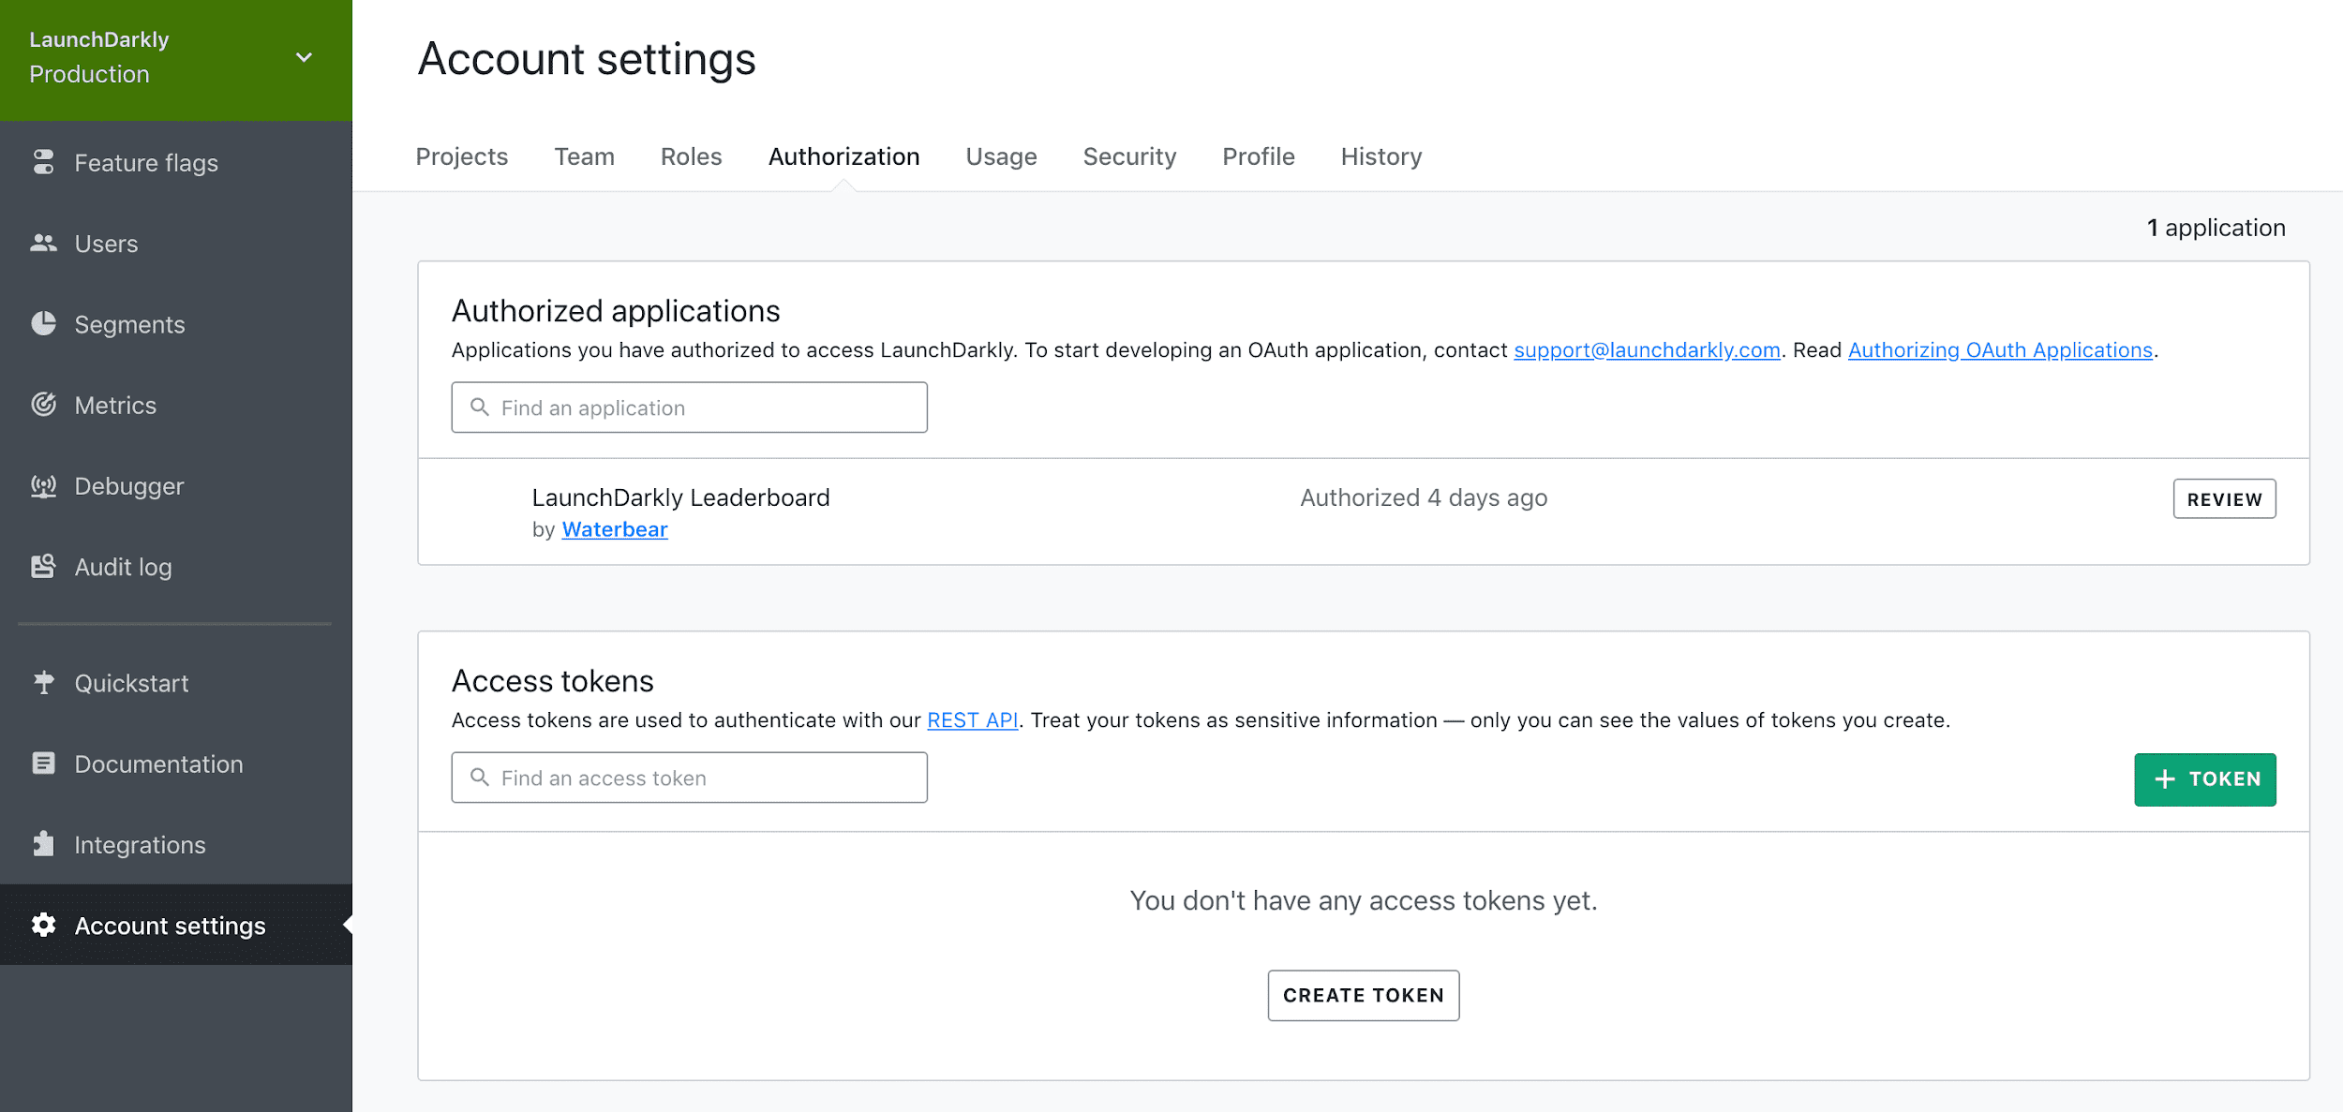Click the Integrations puzzle piece icon
Screen dimensions: 2343x1112
pyautogui.click(x=43, y=844)
